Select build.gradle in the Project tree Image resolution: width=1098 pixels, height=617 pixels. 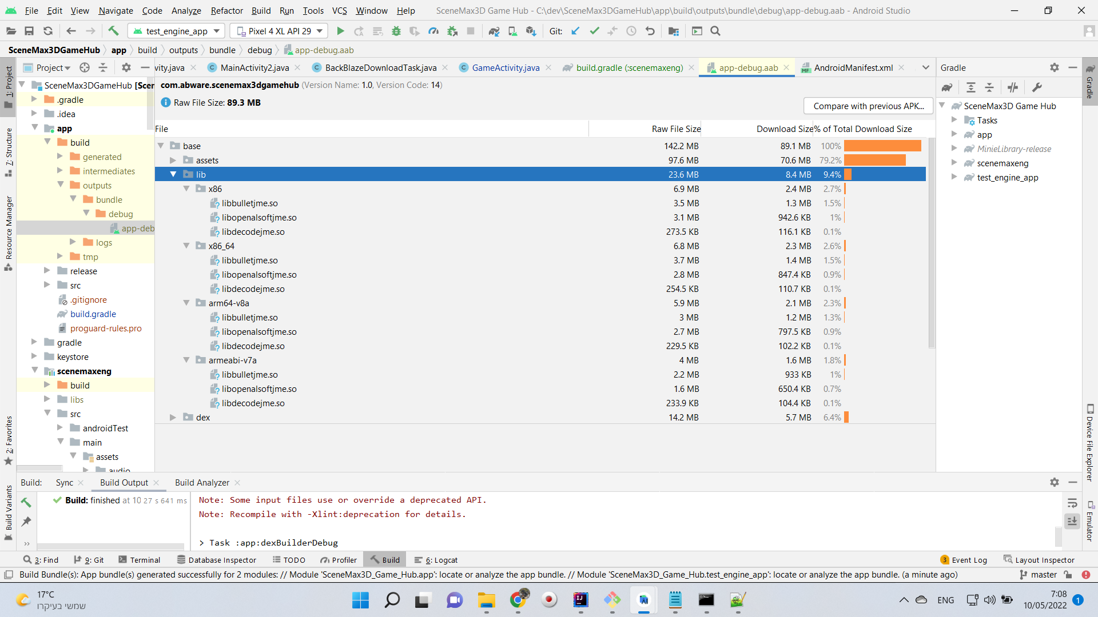(x=93, y=314)
